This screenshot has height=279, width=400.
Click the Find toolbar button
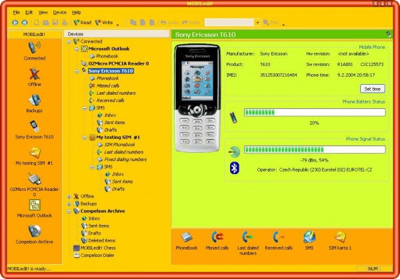(x=271, y=23)
